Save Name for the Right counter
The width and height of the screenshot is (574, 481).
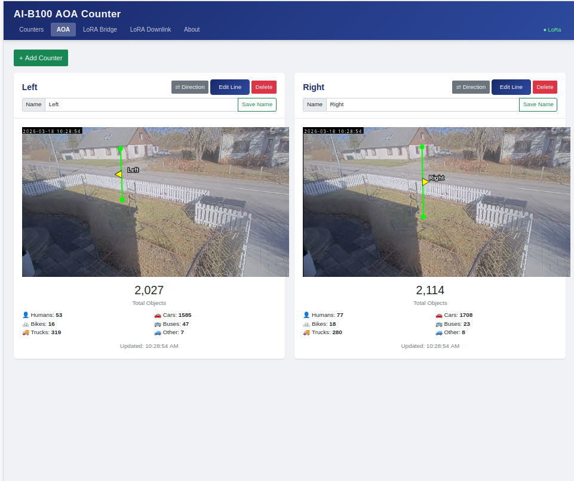click(538, 104)
